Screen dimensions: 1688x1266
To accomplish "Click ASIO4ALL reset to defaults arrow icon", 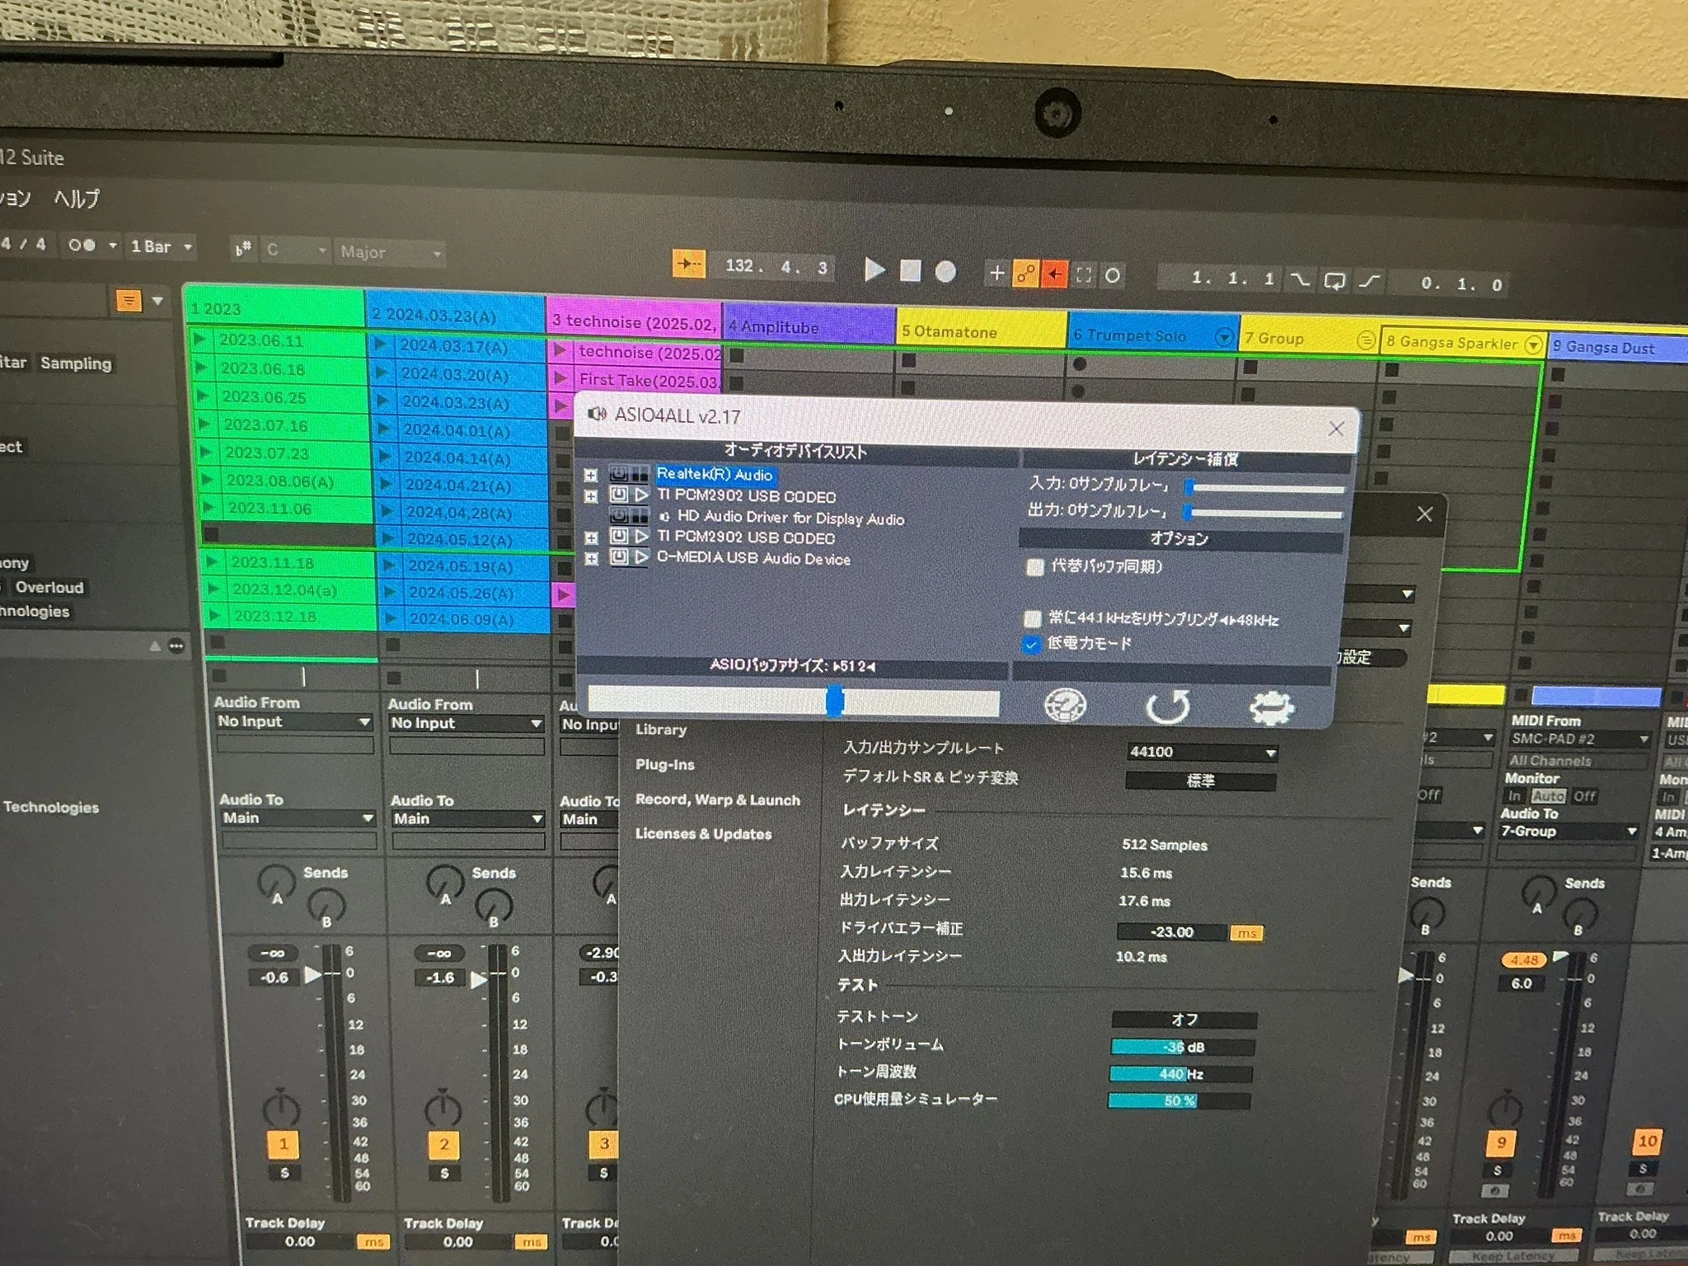I will point(1168,706).
